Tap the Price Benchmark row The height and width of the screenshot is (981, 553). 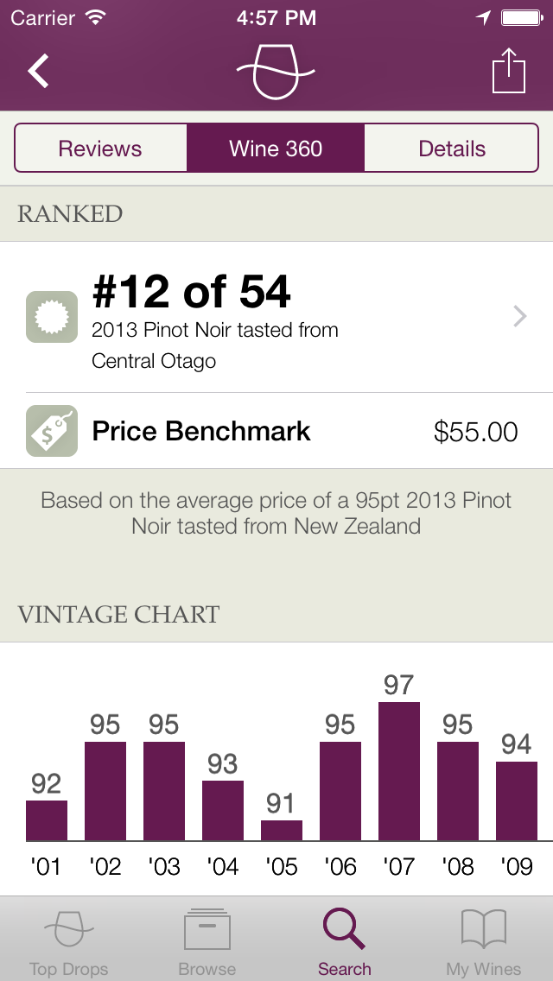pos(259,431)
